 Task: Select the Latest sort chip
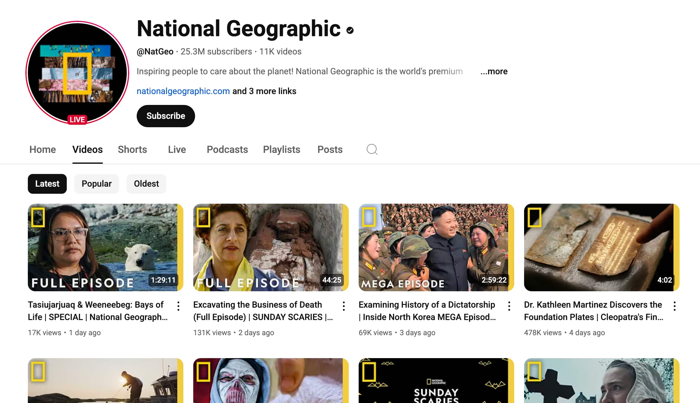[x=47, y=184]
